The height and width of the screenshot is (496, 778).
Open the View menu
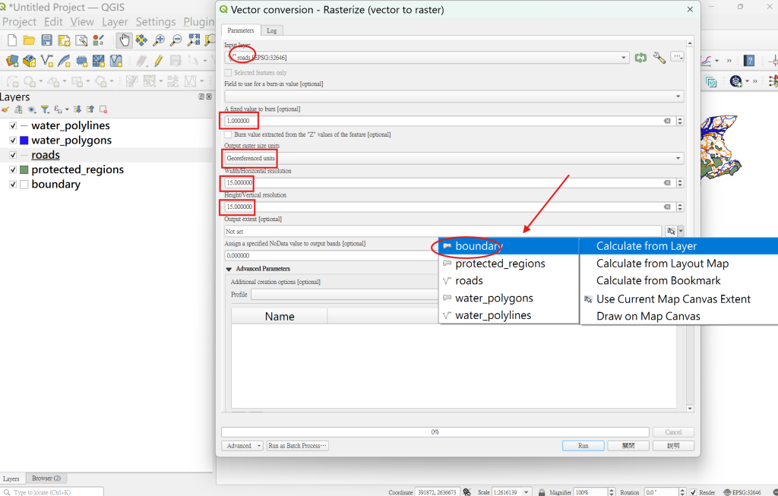coord(82,22)
